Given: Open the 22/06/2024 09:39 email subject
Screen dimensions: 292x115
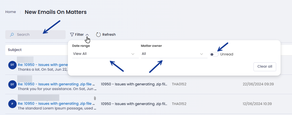Looking at the screenshot, I should click(57, 84).
